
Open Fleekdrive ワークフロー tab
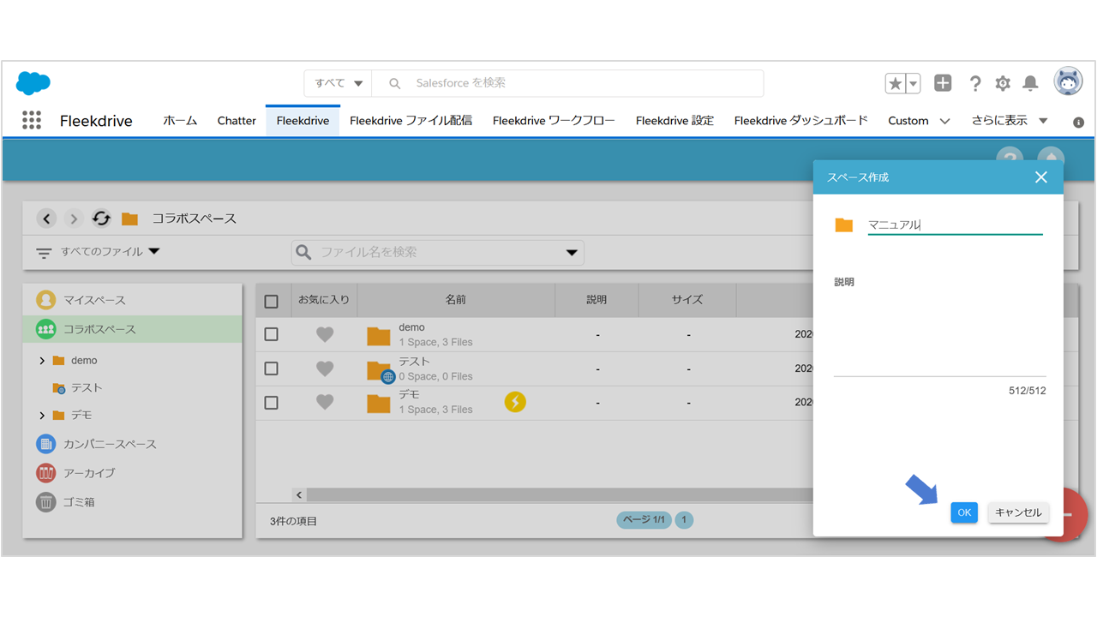pyautogui.click(x=554, y=121)
